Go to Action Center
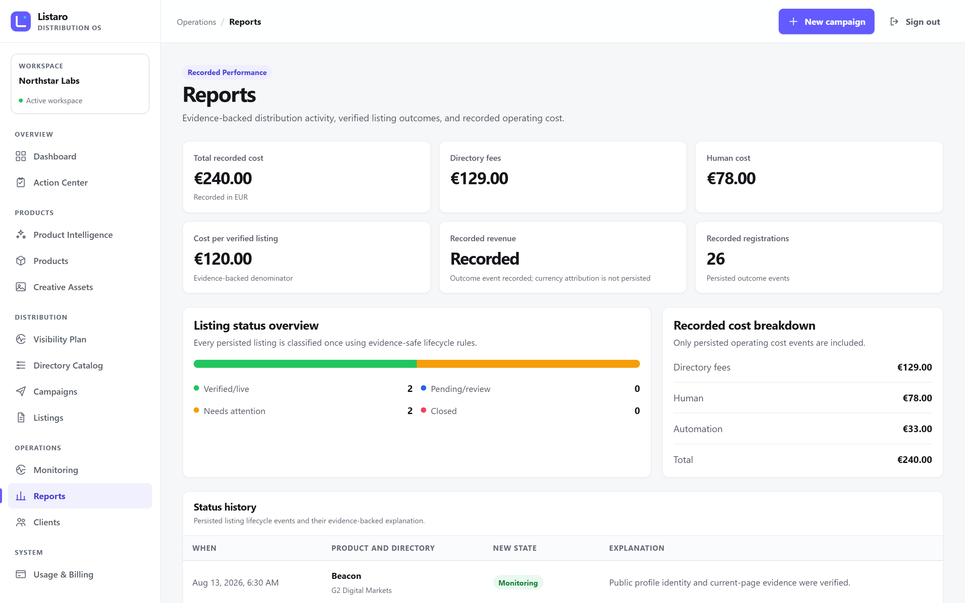This screenshot has height=603, width=965. pos(80,182)
